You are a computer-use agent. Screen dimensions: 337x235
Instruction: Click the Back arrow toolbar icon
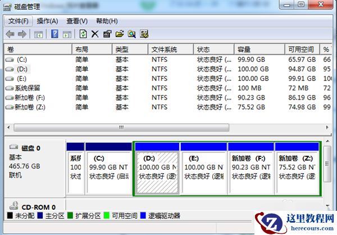tap(10, 34)
